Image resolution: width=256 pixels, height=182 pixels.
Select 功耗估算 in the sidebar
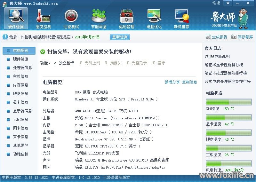point(20,154)
